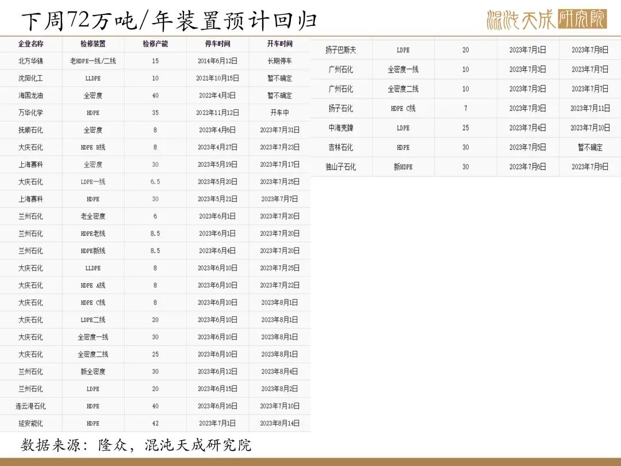
Task: Select the 'HDPE A线' unit cell
Action: click(x=93, y=285)
